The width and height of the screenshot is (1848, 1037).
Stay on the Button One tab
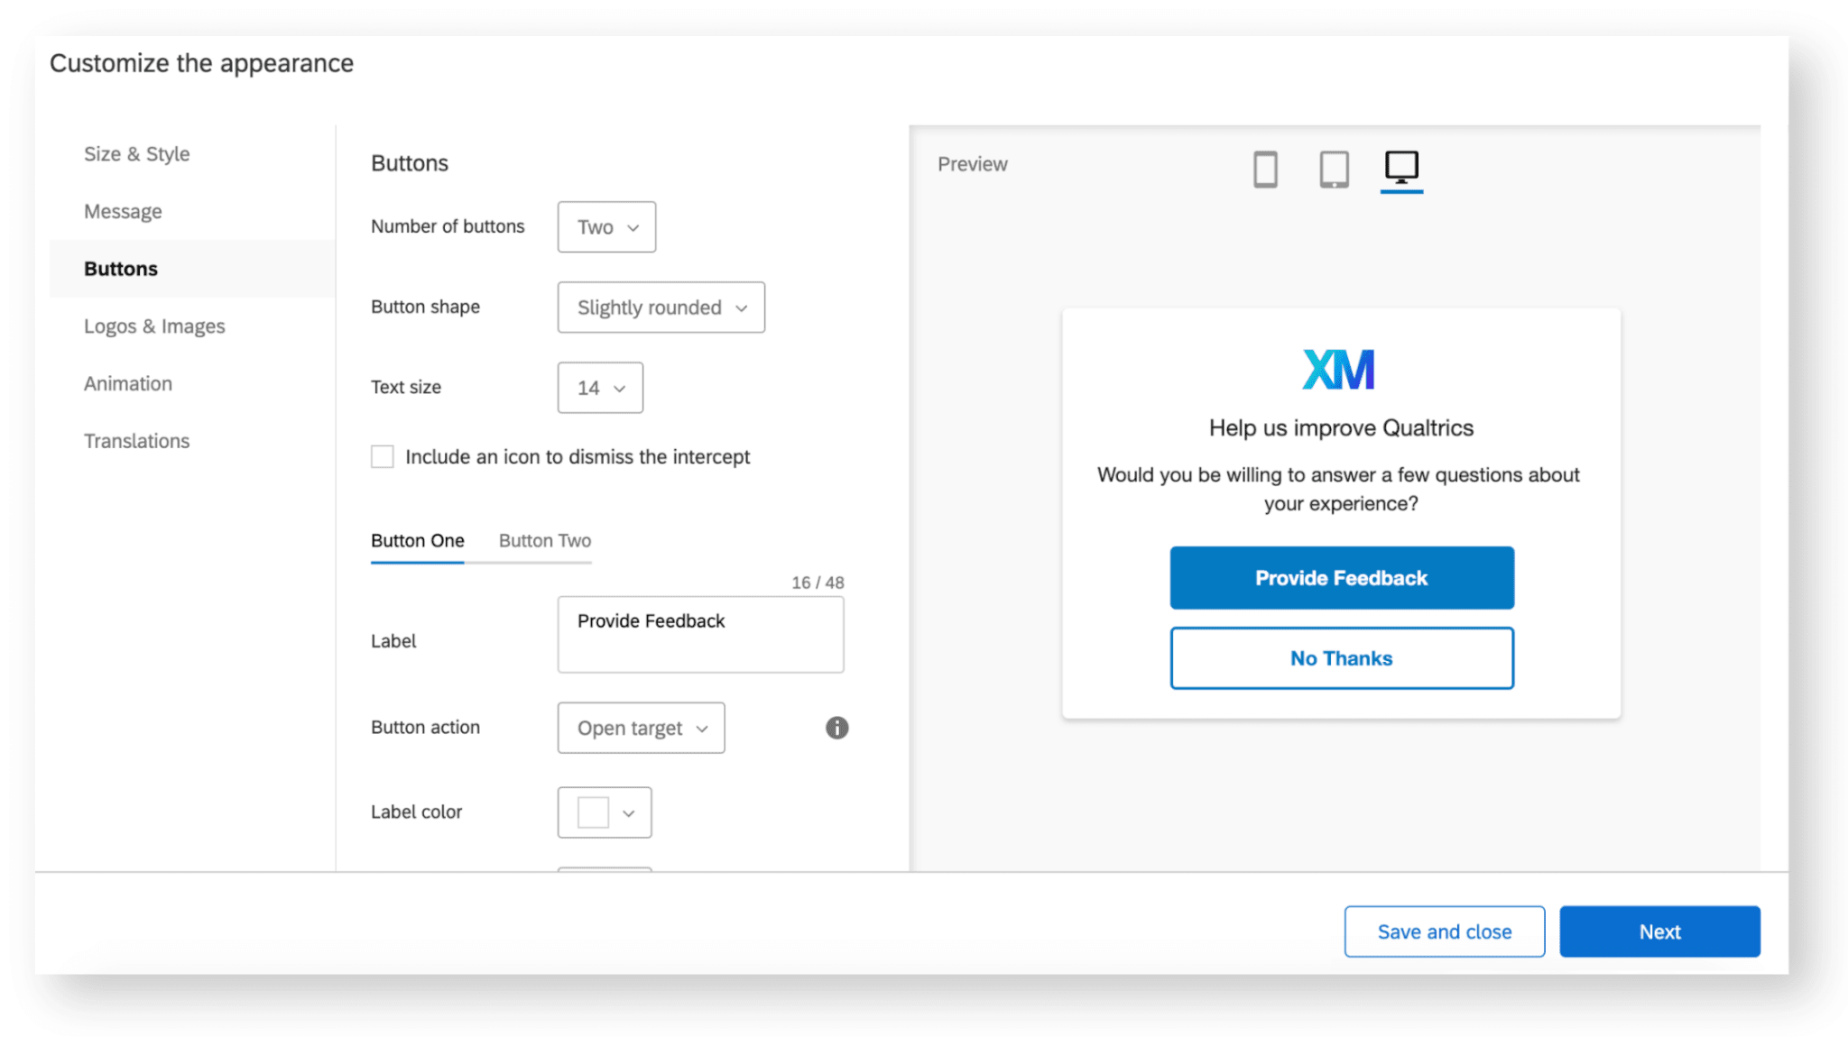417,540
